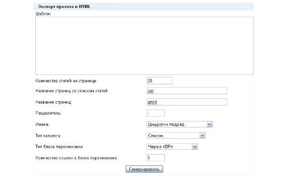Focus the articles-per-page field showing 20
287x180 pixels.
[159, 80]
